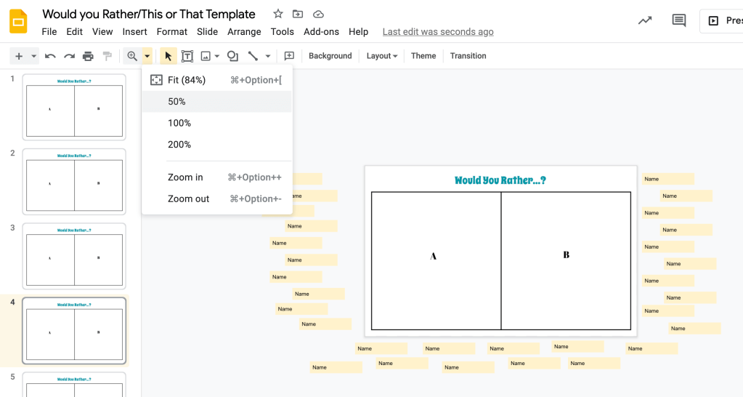This screenshot has height=397, width=743.
Task: Open 'Last edit was seconds ago' link
Action: pyautogui.click(x=438, y=32)
